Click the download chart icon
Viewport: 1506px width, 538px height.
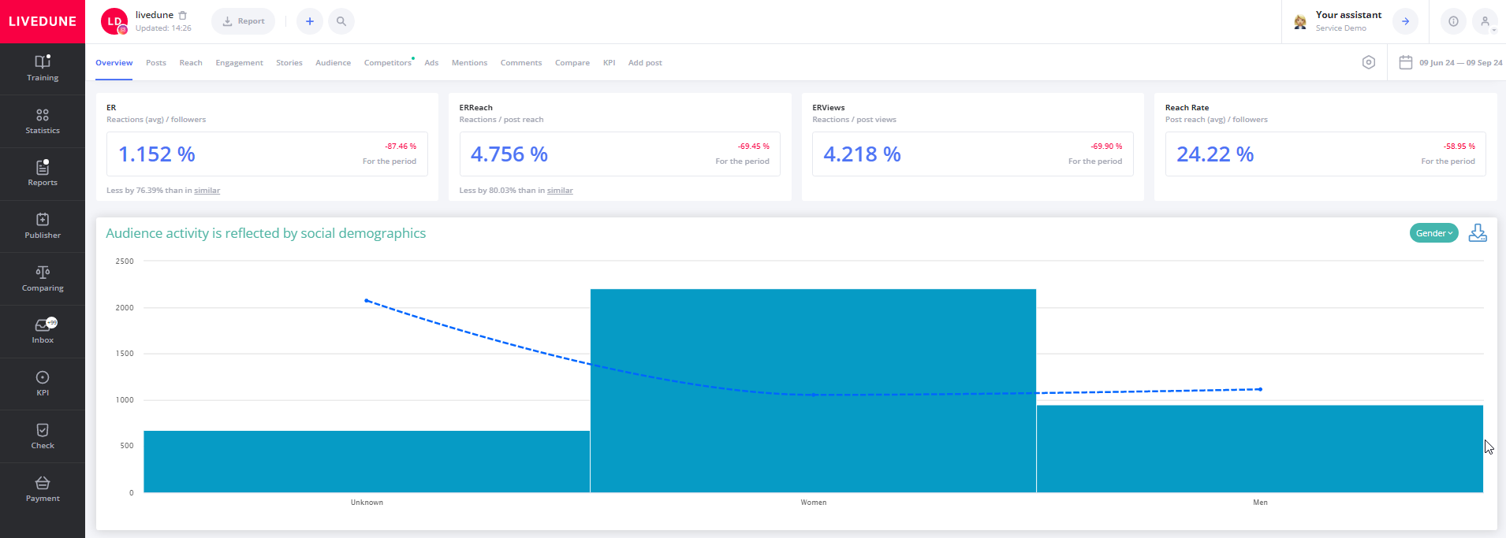click(1478, 233)
